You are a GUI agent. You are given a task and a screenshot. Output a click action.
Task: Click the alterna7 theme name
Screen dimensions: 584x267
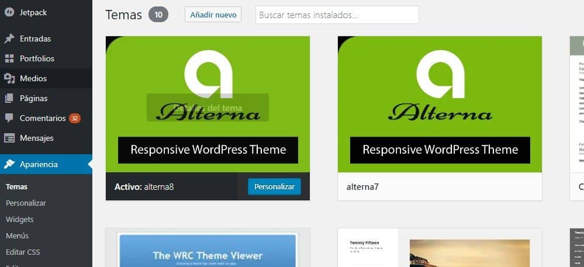click(x=362, y=187)
